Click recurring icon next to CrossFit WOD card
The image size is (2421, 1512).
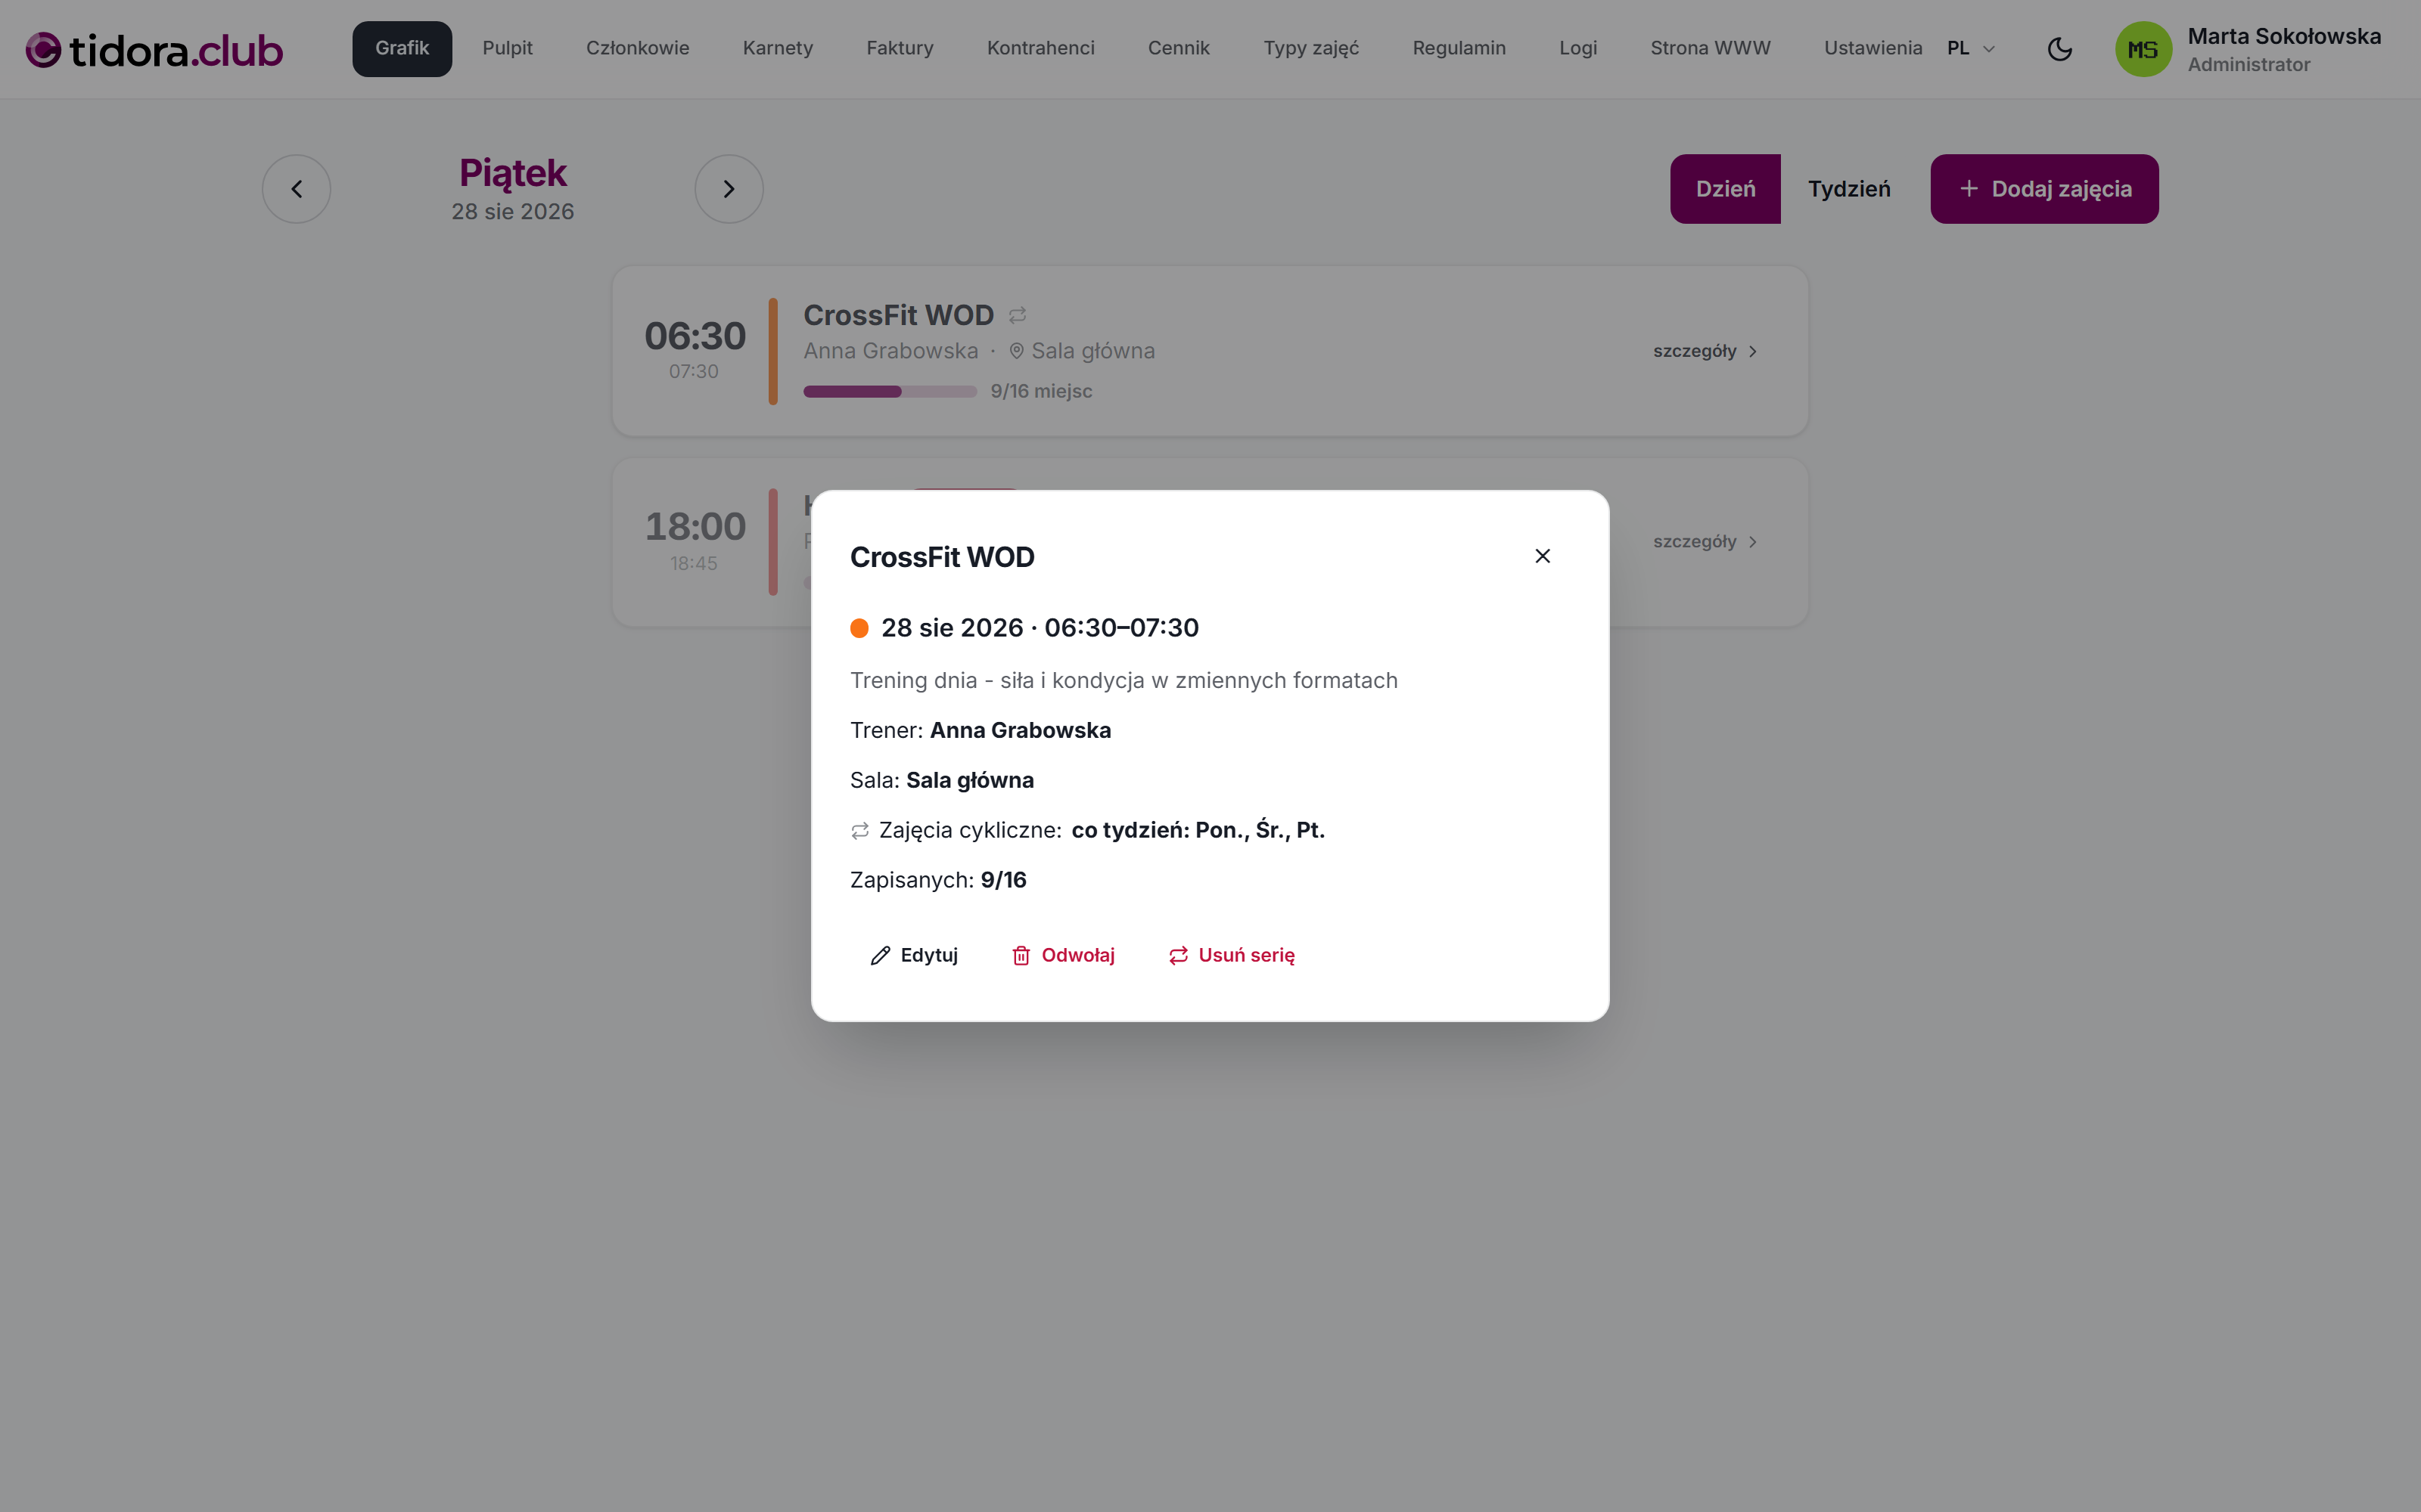pos(1018,316)
